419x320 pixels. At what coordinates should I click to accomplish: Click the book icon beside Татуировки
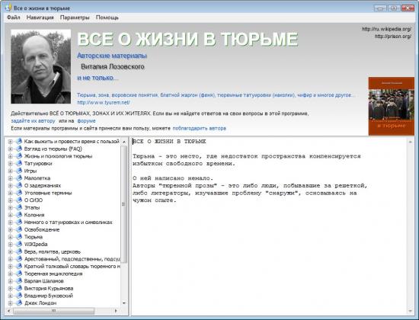(x=19, y=163)
